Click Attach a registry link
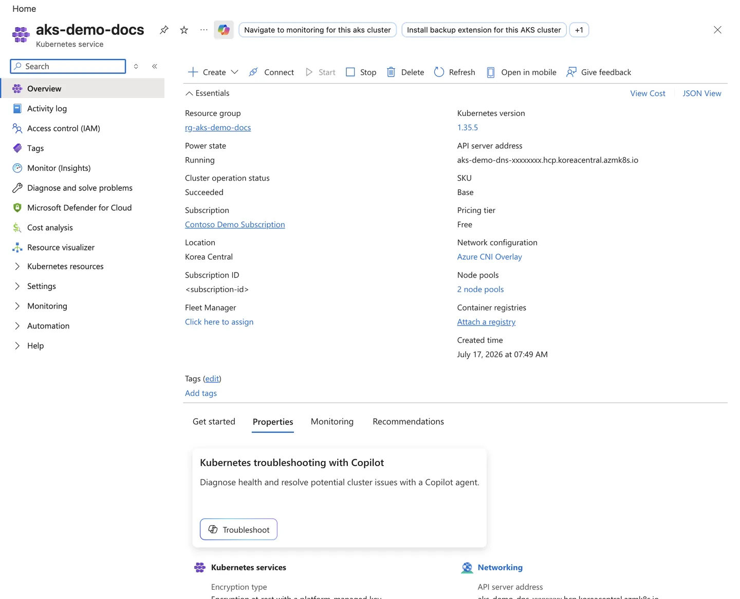Image resolution: width=740 pixels, height=599 pixels. (486, 322)
